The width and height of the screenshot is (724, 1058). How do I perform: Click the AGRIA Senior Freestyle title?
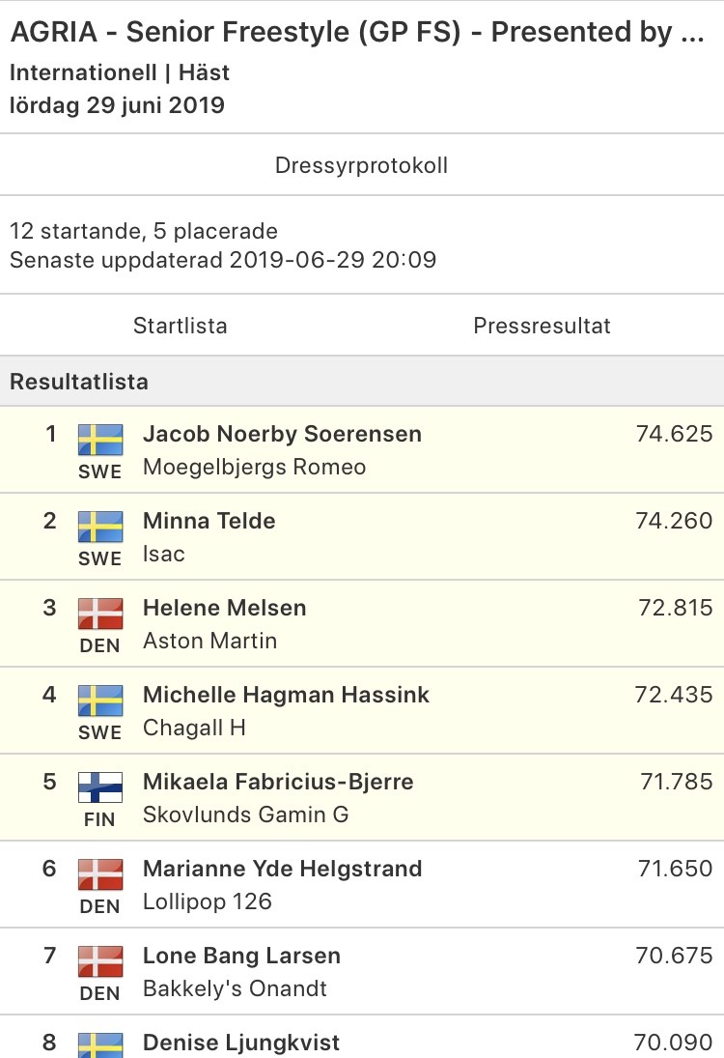tap(357, 32)
